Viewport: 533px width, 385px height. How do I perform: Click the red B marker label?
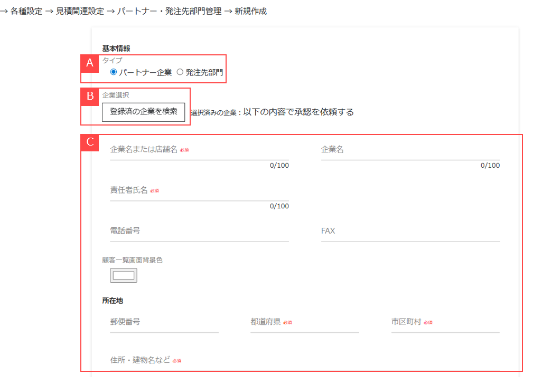pyautogui.click(x=90, y=96)
